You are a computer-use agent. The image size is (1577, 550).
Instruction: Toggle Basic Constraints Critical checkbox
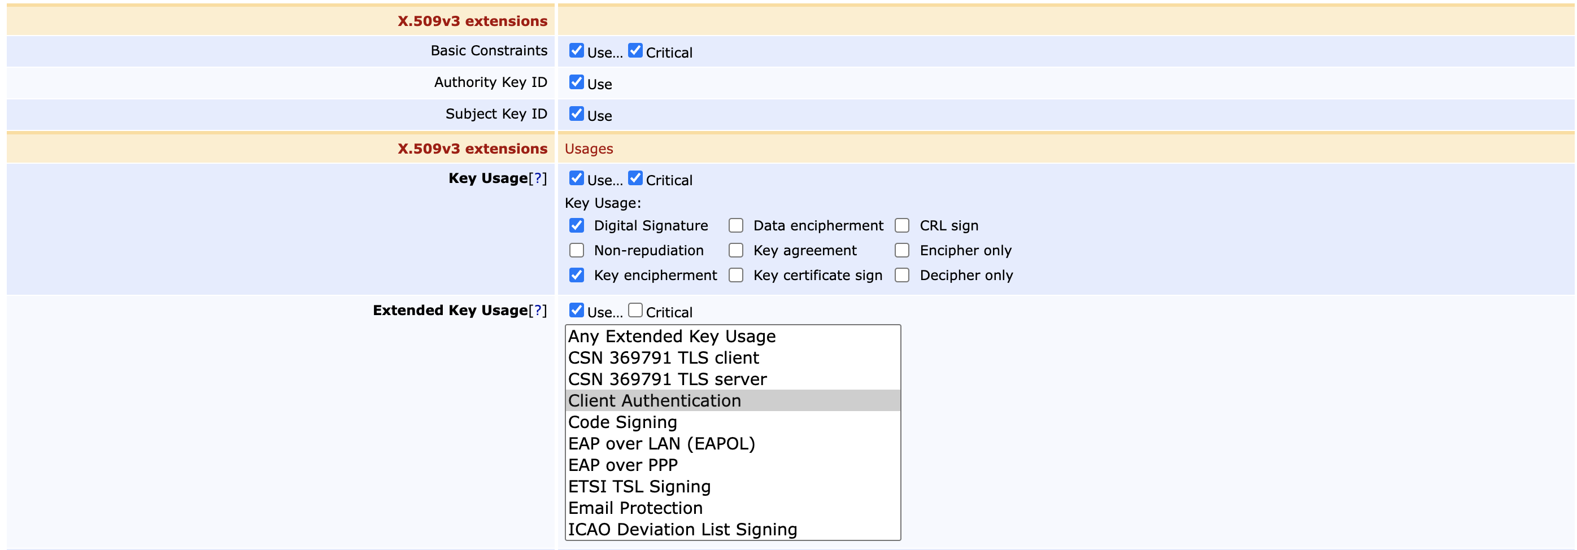point(635,51)
